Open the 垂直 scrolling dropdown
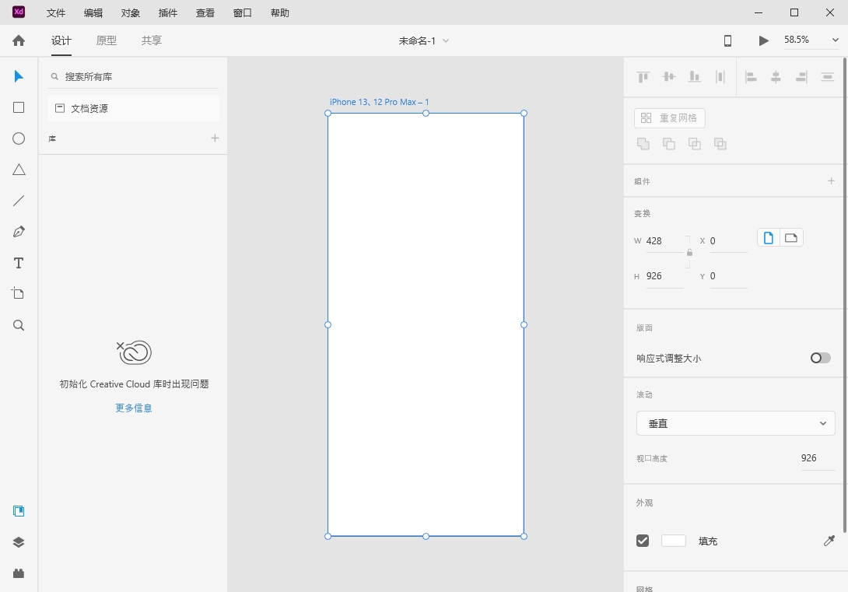 coord(735,423)
